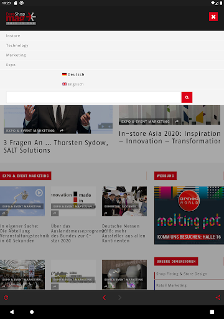Viewport: 224px width, 319px height.
Task: Open the 'innovation made in Germany' thumbnail
Action: point(73,201)
